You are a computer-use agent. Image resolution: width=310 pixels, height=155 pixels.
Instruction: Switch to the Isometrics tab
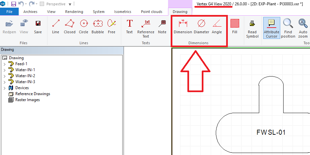(x=123, y=12)
